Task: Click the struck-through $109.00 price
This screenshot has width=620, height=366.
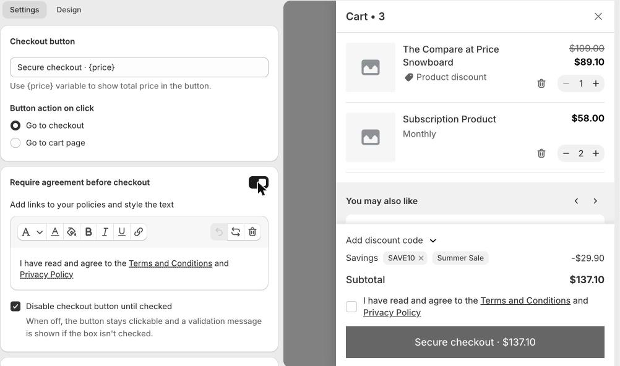Action: tap(587, 48)
